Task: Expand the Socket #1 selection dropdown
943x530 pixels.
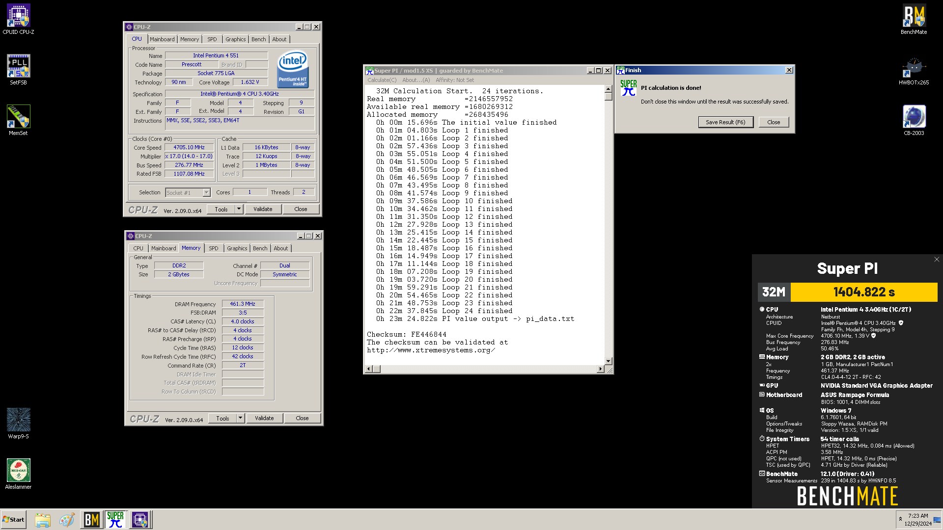Action: tap(206, 192)
